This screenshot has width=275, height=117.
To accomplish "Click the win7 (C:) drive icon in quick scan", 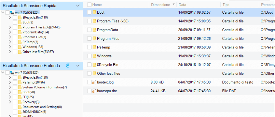I will pyautogui.click(x=12, y=13).
